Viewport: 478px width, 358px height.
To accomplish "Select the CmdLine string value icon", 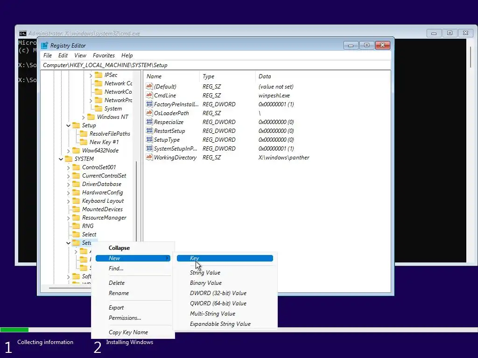I will [x=149, y=95].
